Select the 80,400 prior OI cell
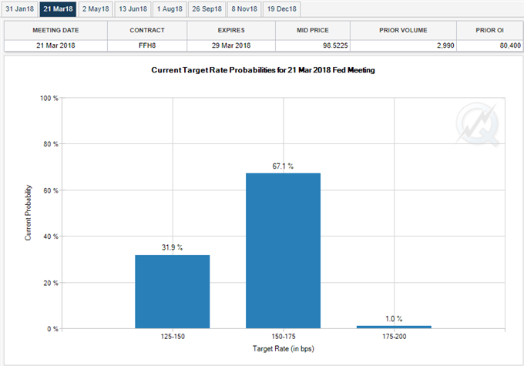This screenshot has height=366, width=524. point(489,45)
